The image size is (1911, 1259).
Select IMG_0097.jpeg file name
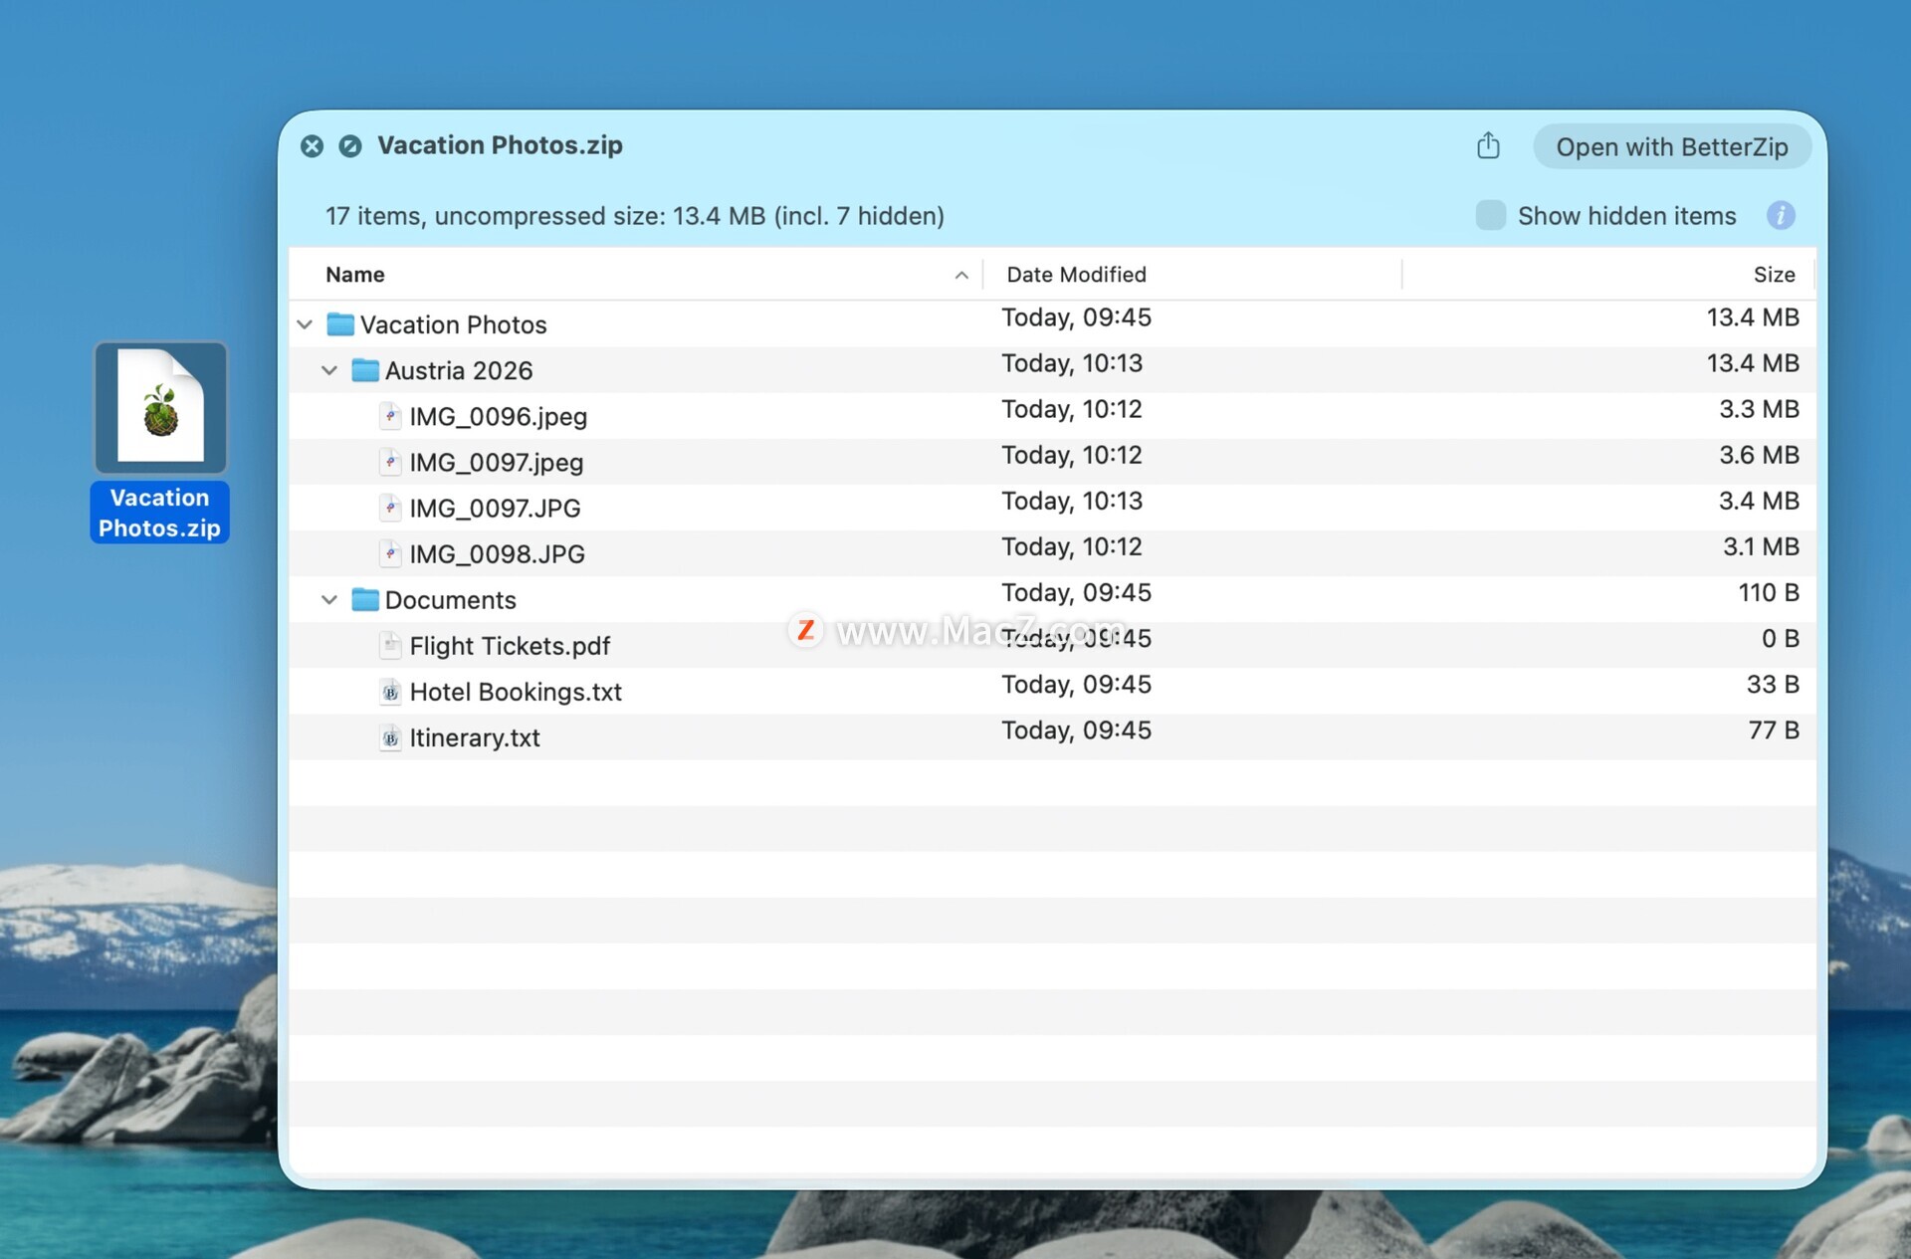(497, 463)
